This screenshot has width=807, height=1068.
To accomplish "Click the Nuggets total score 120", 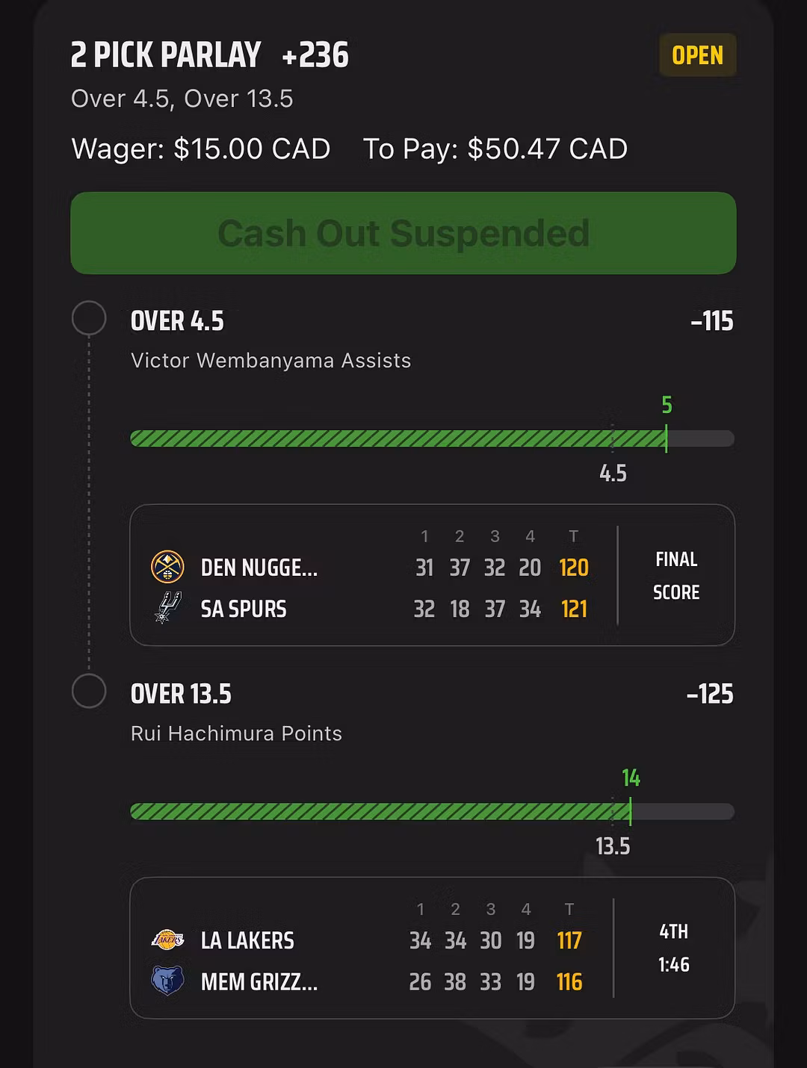I will [574, 568].
